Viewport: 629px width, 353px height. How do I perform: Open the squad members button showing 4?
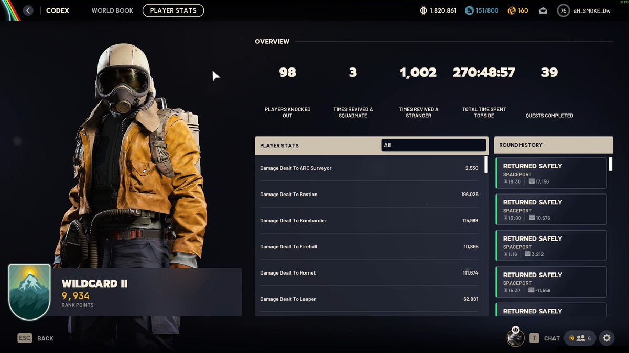tap(580, 338)
